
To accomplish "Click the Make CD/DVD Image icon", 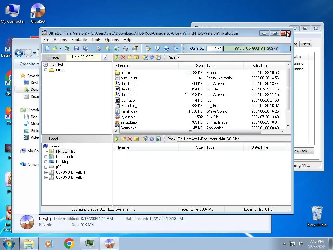I will [98, 49].
